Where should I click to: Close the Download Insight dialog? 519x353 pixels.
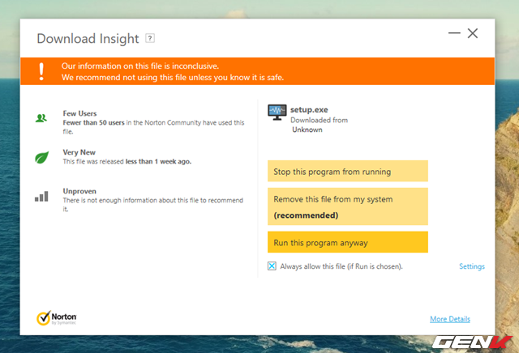pyautogui.click(x=473, y=33)
